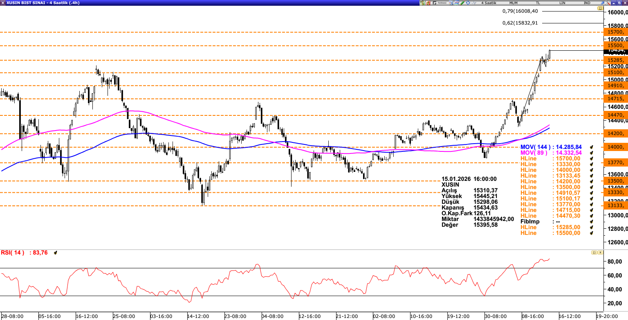The height and width of the screenshot is (320, 628).
Task: Select the TL currency option
Action: [x=538, y=3]
